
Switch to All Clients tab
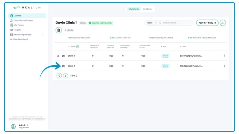[x=148, y=9]
